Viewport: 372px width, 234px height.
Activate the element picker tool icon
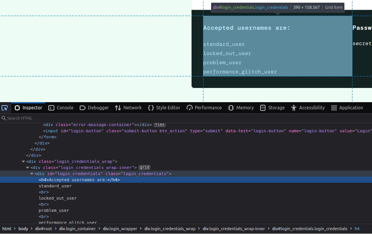tap(5, 108)
